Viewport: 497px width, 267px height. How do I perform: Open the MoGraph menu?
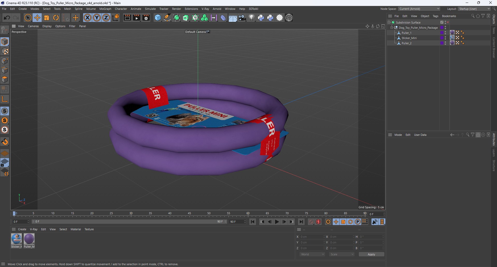pyautogui.click(x=105, y=9)
